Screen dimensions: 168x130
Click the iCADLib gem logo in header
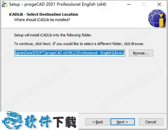point(157,18)
